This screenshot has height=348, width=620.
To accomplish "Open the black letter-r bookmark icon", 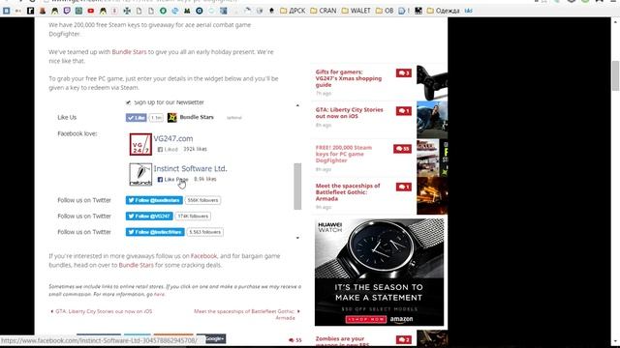I will [x=30, y=11].
